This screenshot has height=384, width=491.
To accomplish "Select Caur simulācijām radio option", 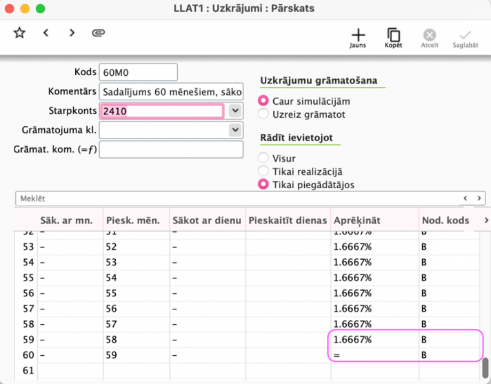I will pyautogui.click(x=263, y=101).
